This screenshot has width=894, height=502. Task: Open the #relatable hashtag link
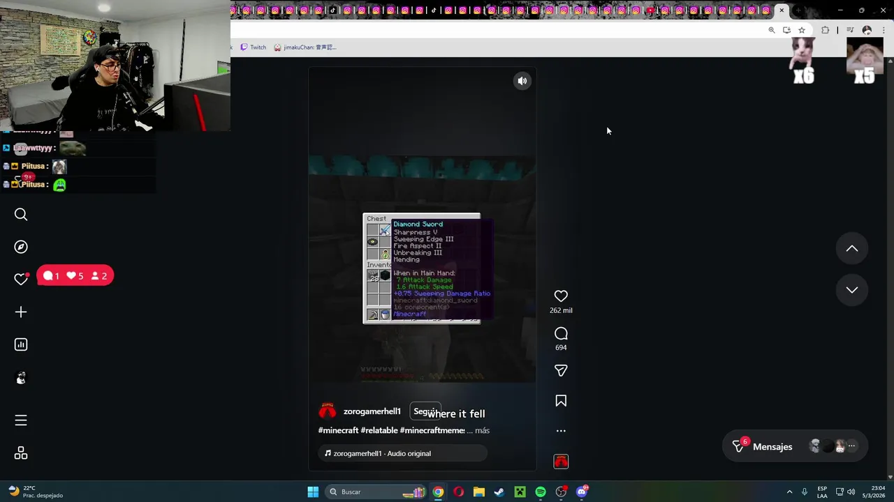(x=379, y=430)
